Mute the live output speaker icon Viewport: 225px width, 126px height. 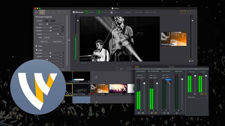pyautogui.click(x=190, y=61)
